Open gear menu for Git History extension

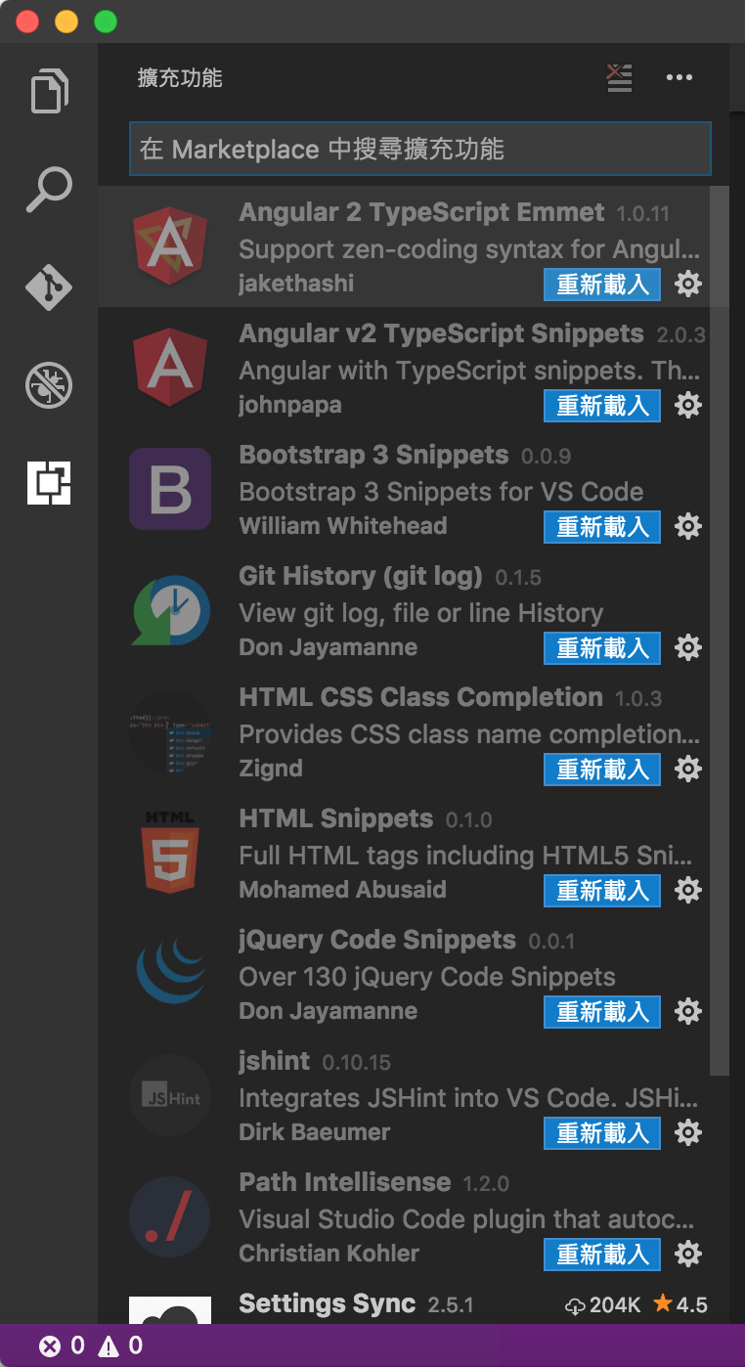(688, 648)
